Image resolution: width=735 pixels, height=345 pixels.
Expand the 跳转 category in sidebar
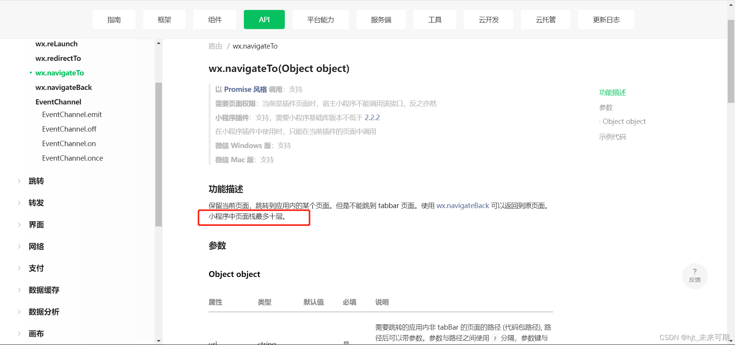[36, 181]
